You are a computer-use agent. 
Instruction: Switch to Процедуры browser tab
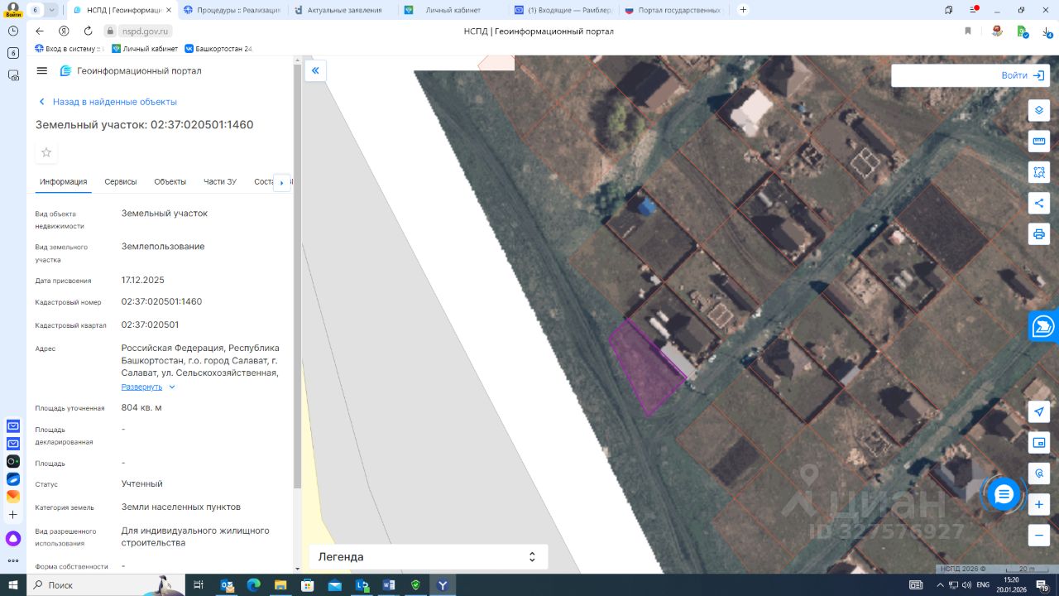click(232, 10)
